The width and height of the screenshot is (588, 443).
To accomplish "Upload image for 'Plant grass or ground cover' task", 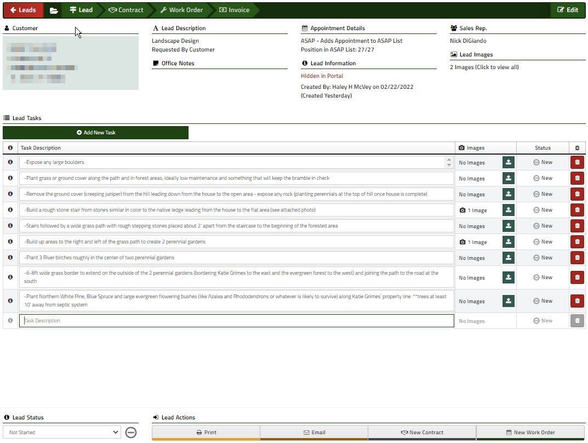I will [x=509, y=178].
